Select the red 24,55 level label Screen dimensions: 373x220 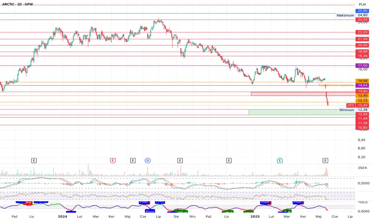point(362,20)
